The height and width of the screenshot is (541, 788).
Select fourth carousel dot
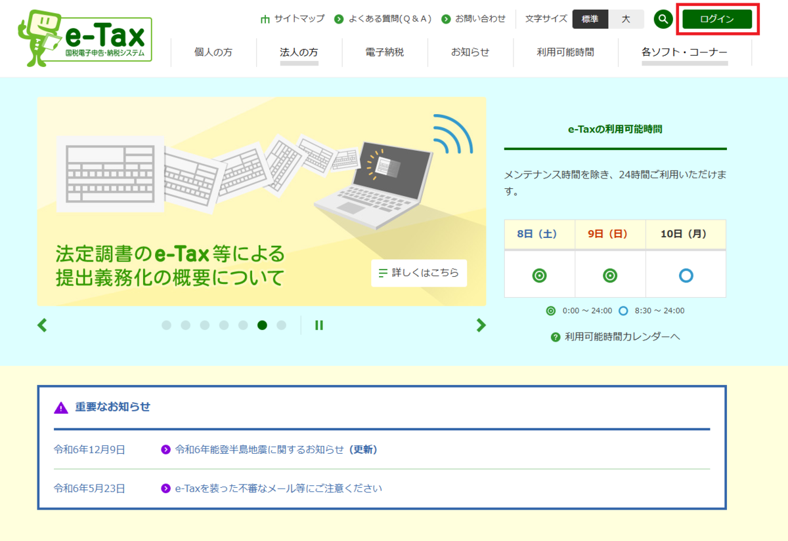point(224,325)
